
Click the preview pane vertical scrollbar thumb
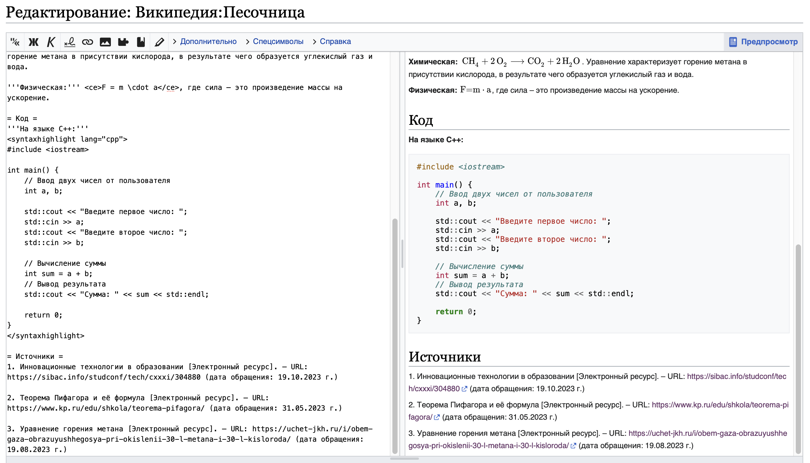[798, 349]
